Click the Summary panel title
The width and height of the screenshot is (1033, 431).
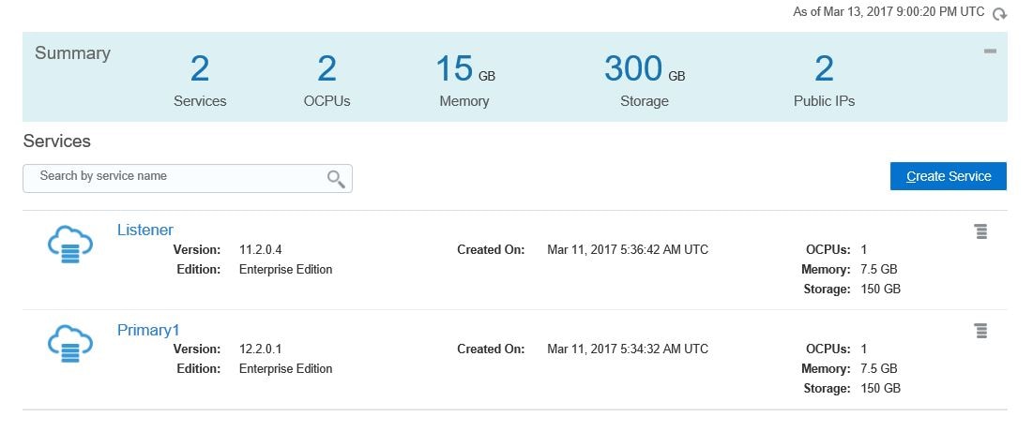click(x=72, y=53)
